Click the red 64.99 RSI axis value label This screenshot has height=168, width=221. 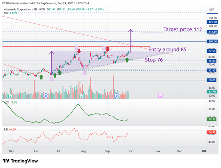[x=212, y=132]
